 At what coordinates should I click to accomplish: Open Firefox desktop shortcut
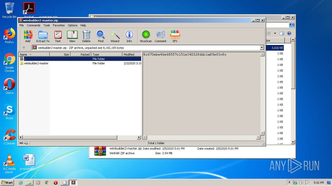(9, 36)
